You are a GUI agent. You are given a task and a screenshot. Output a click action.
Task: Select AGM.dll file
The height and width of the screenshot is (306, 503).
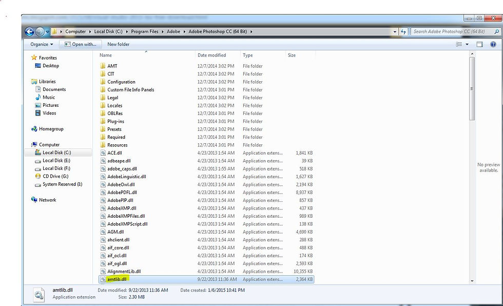115,232
